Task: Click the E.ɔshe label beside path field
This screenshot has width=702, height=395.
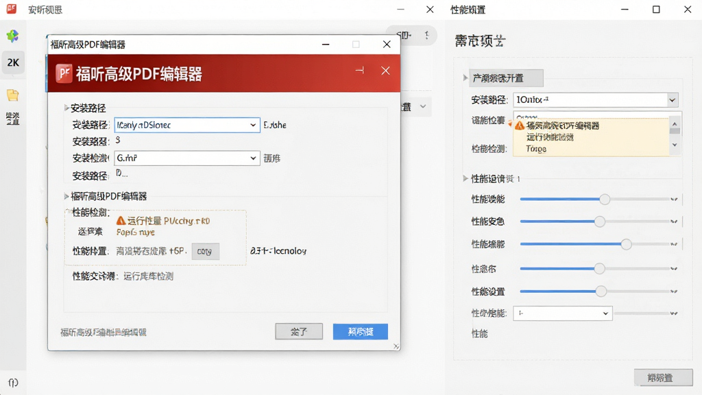Action: tap(275, 125)
